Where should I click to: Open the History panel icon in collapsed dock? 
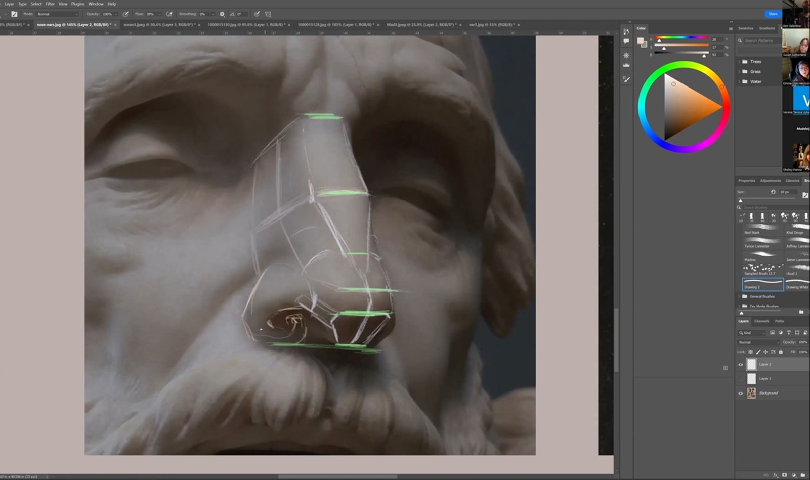(x=626, y=32)
